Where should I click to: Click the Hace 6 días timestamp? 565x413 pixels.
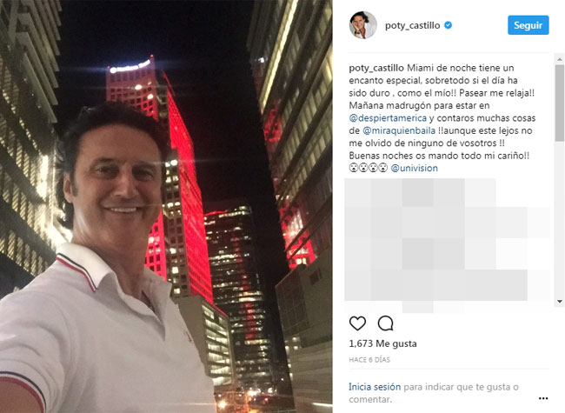(369, 360)
